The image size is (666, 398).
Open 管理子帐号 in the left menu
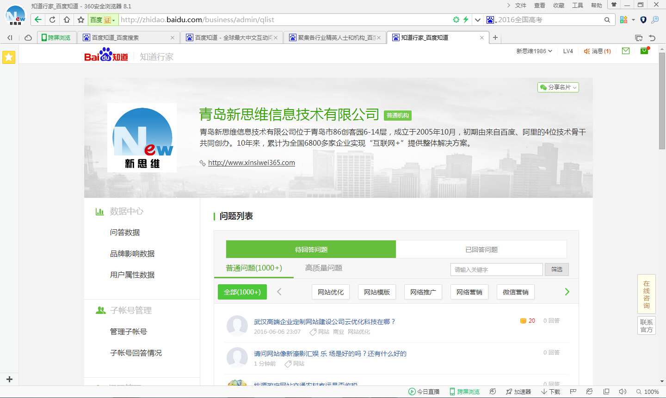click(x=129, y=331)
